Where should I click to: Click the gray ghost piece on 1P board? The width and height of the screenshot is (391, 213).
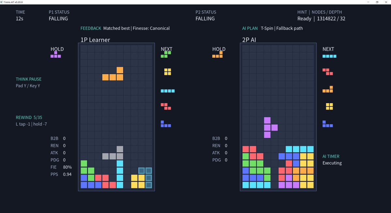click(x=113, y=153)
